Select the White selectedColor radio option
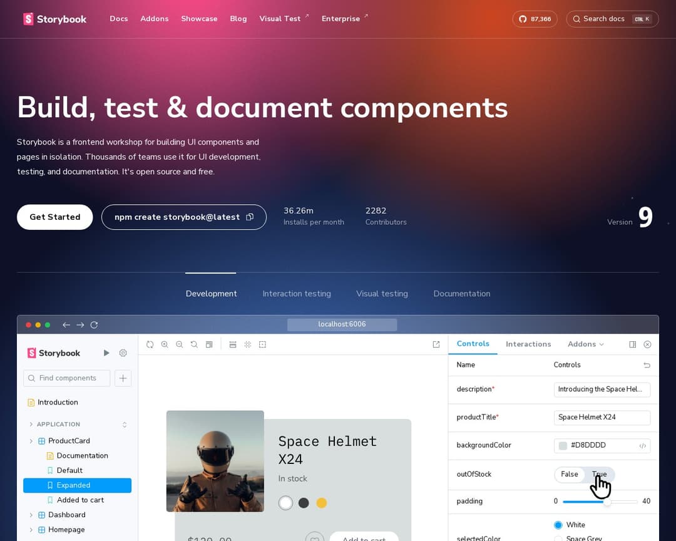The height and width of the screenshot is (541, 676). point(558,525)
